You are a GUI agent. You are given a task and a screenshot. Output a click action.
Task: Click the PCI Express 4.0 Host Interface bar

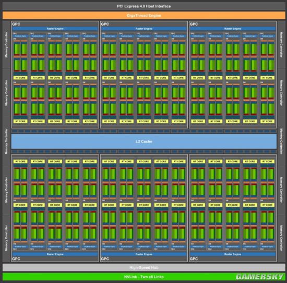143,6
